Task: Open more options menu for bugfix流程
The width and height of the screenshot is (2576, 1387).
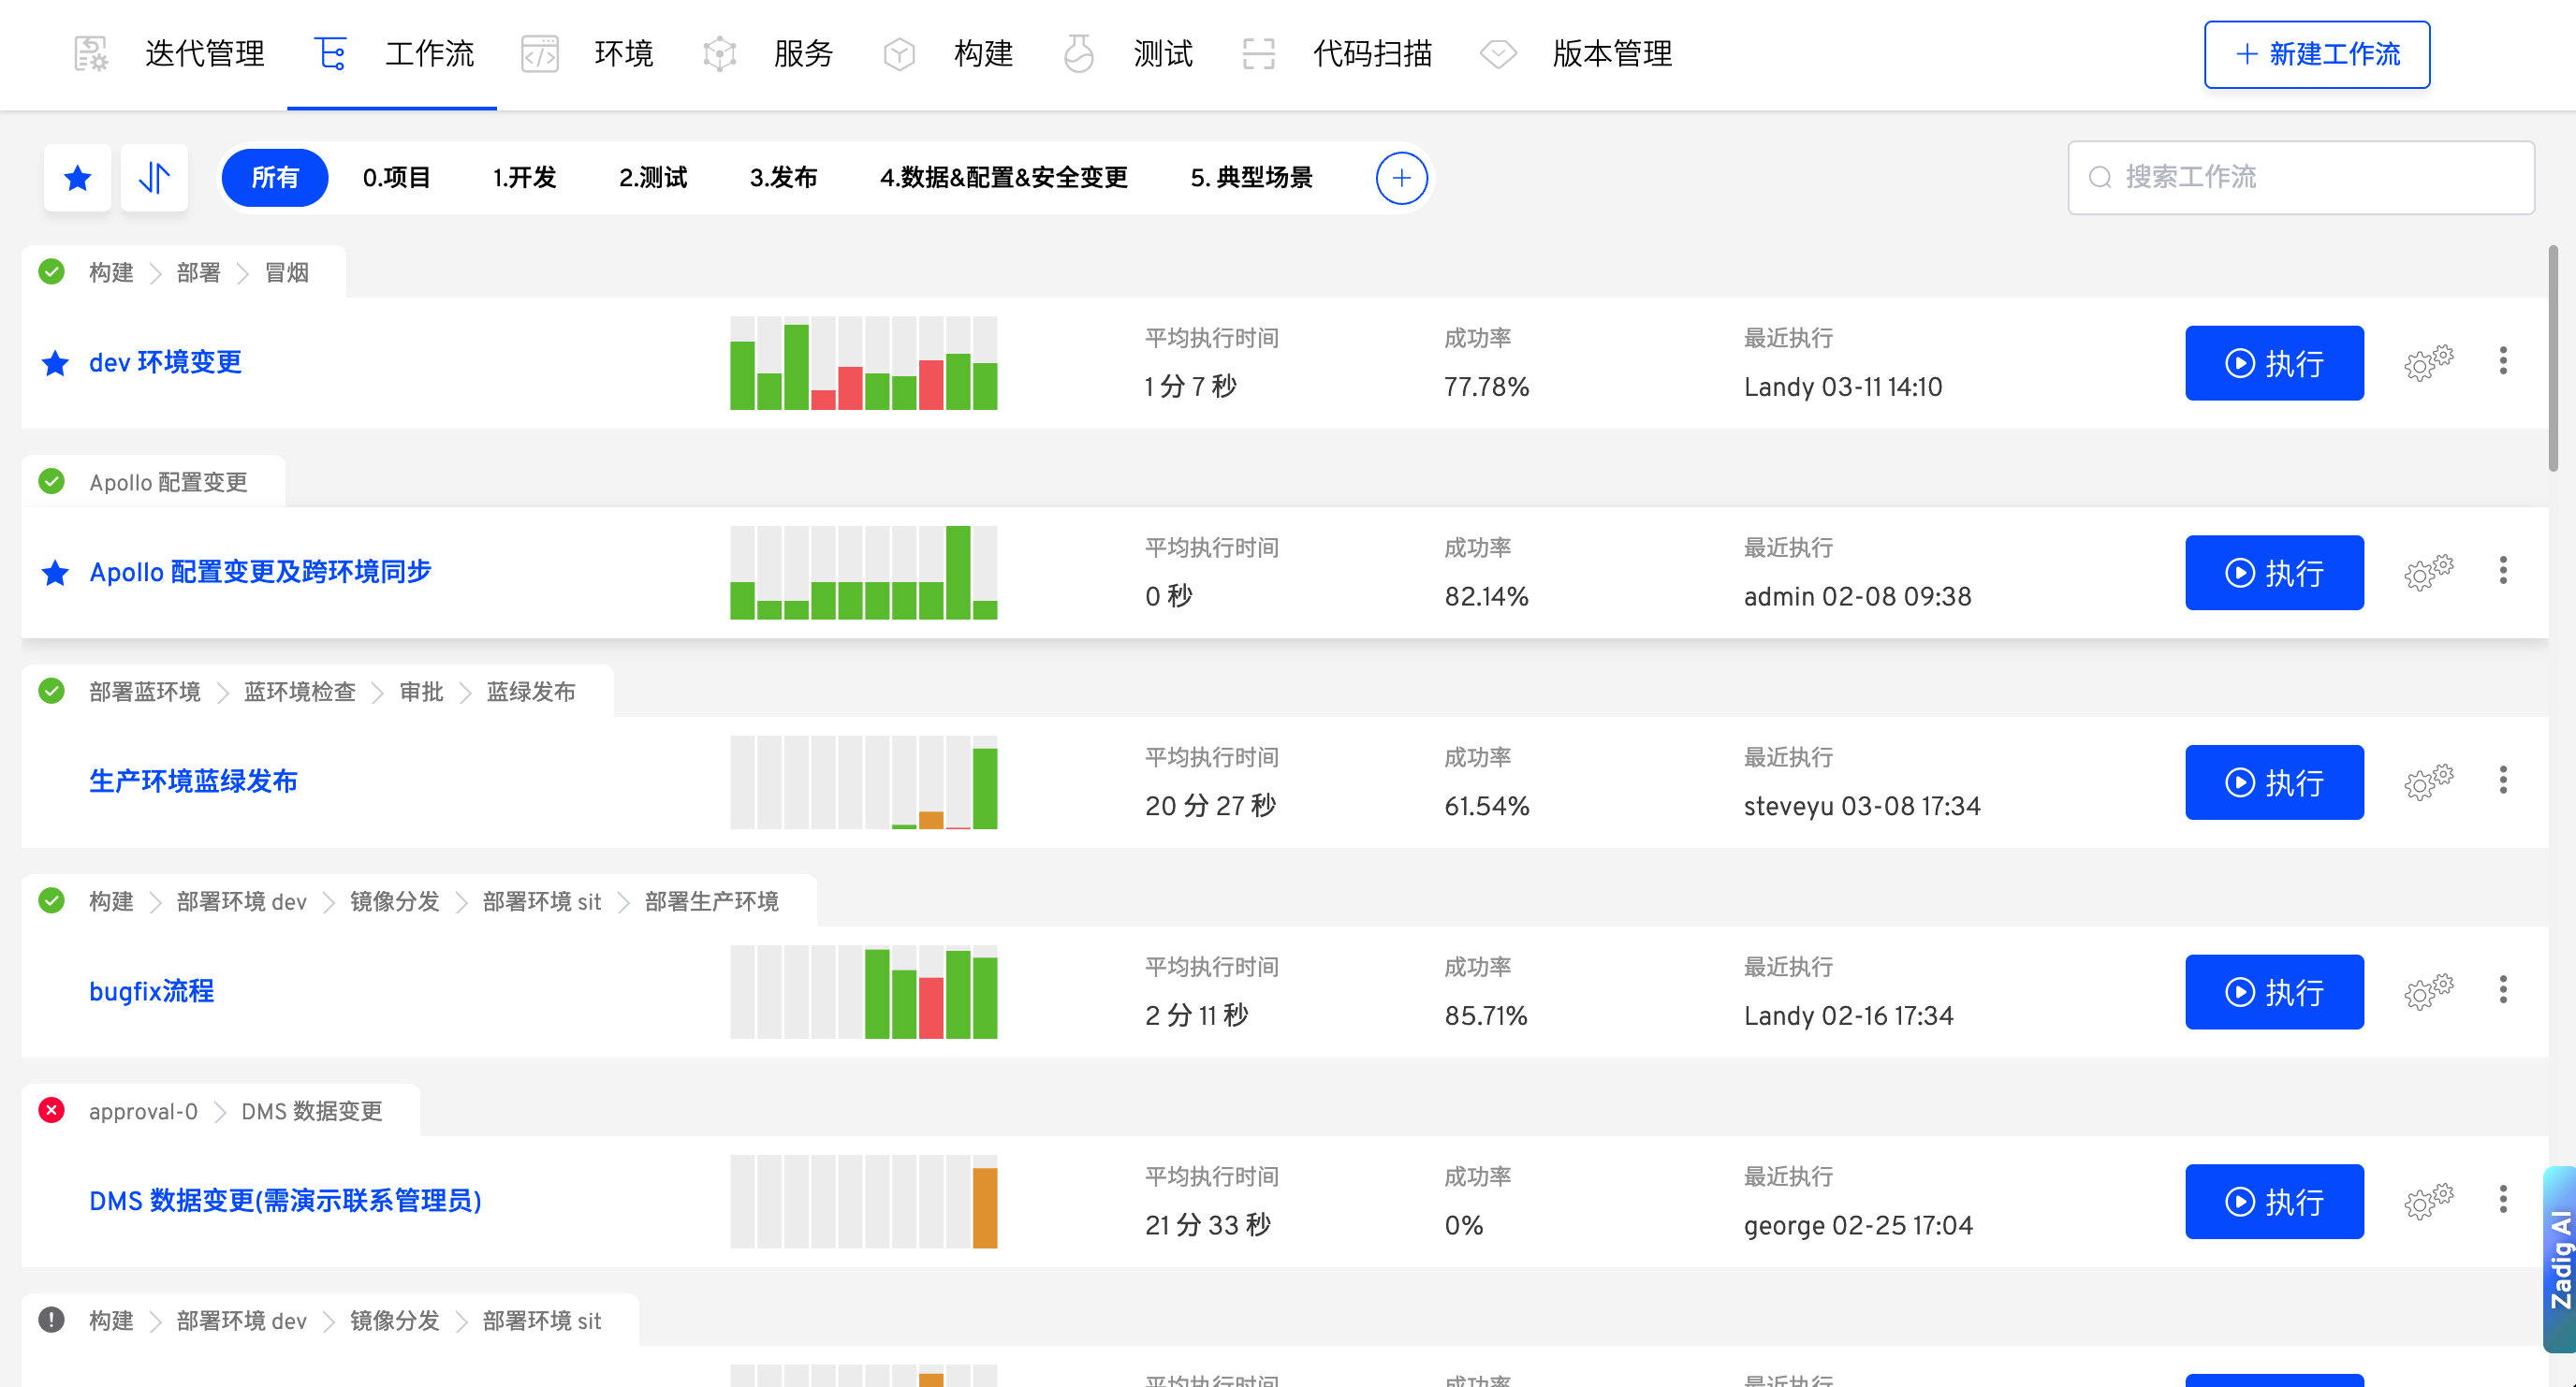Action: (2503, 991)
